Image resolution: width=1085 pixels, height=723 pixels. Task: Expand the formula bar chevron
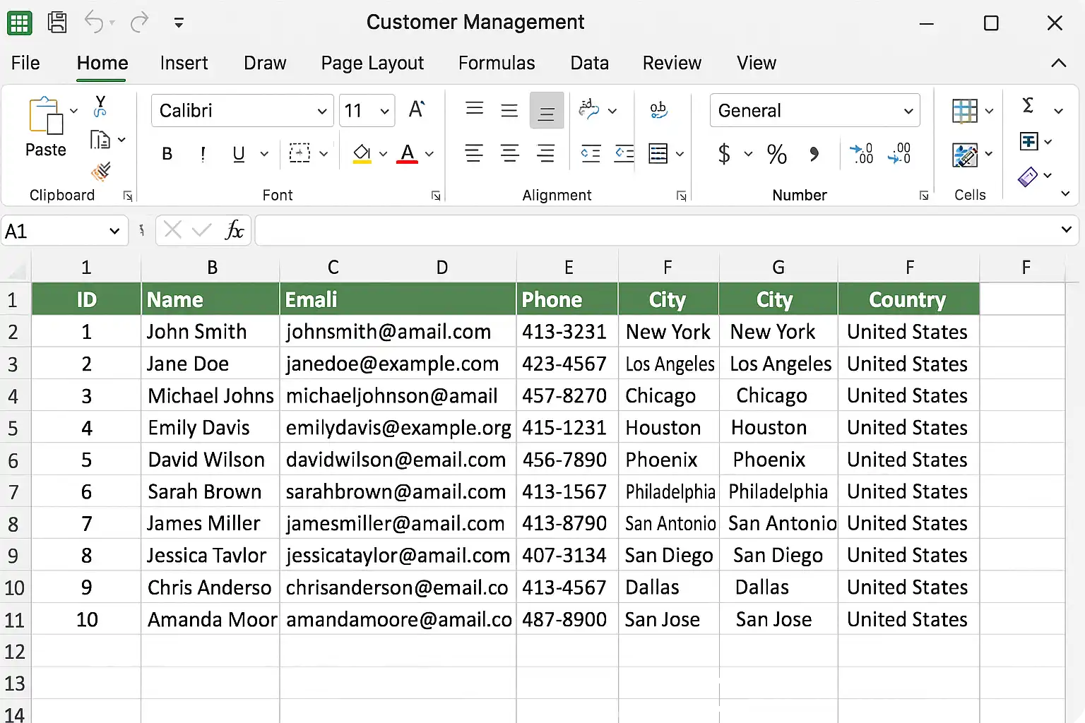coord(1066,229)
